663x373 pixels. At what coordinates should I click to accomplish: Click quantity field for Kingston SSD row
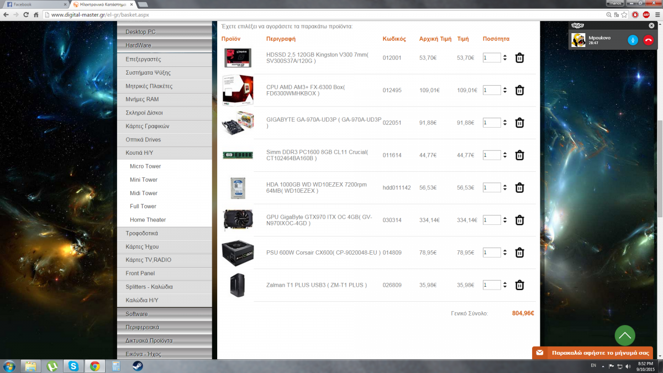[x=492, y=57]
